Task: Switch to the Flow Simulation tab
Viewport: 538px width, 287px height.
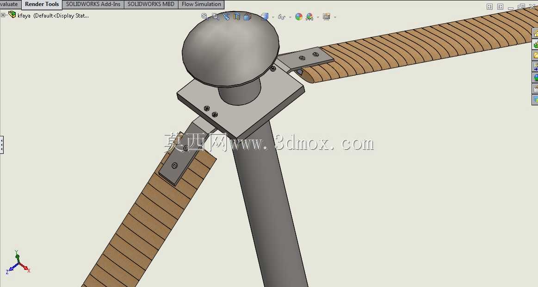Action: (201, 5)
